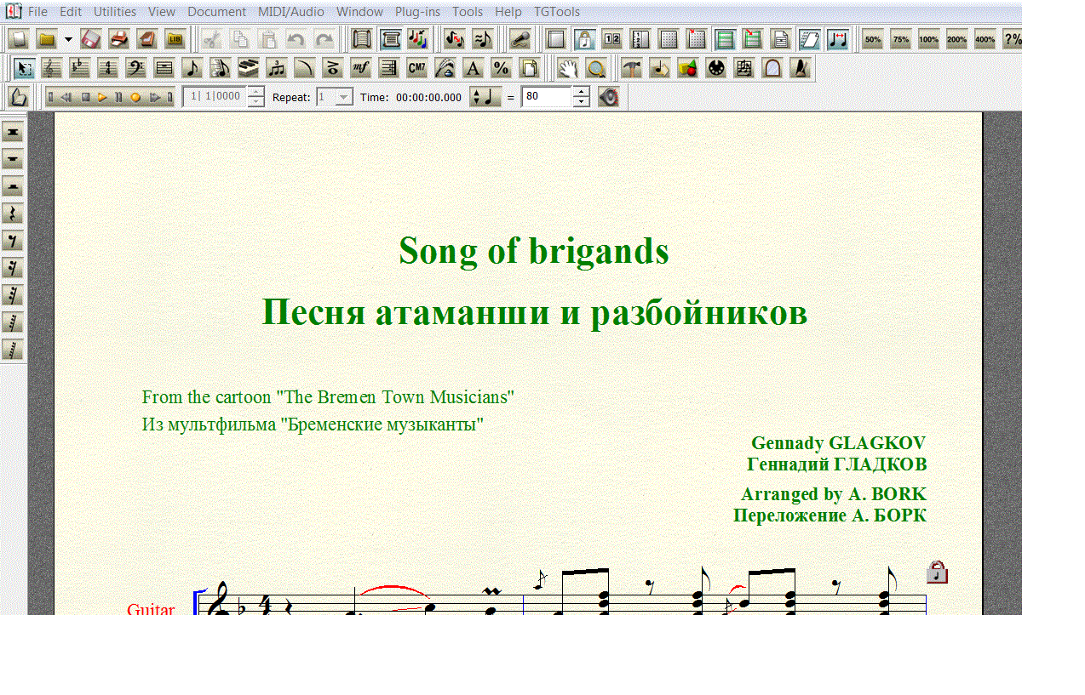Click the metronome Tempo tool
1085x695 pixels.
800,68
